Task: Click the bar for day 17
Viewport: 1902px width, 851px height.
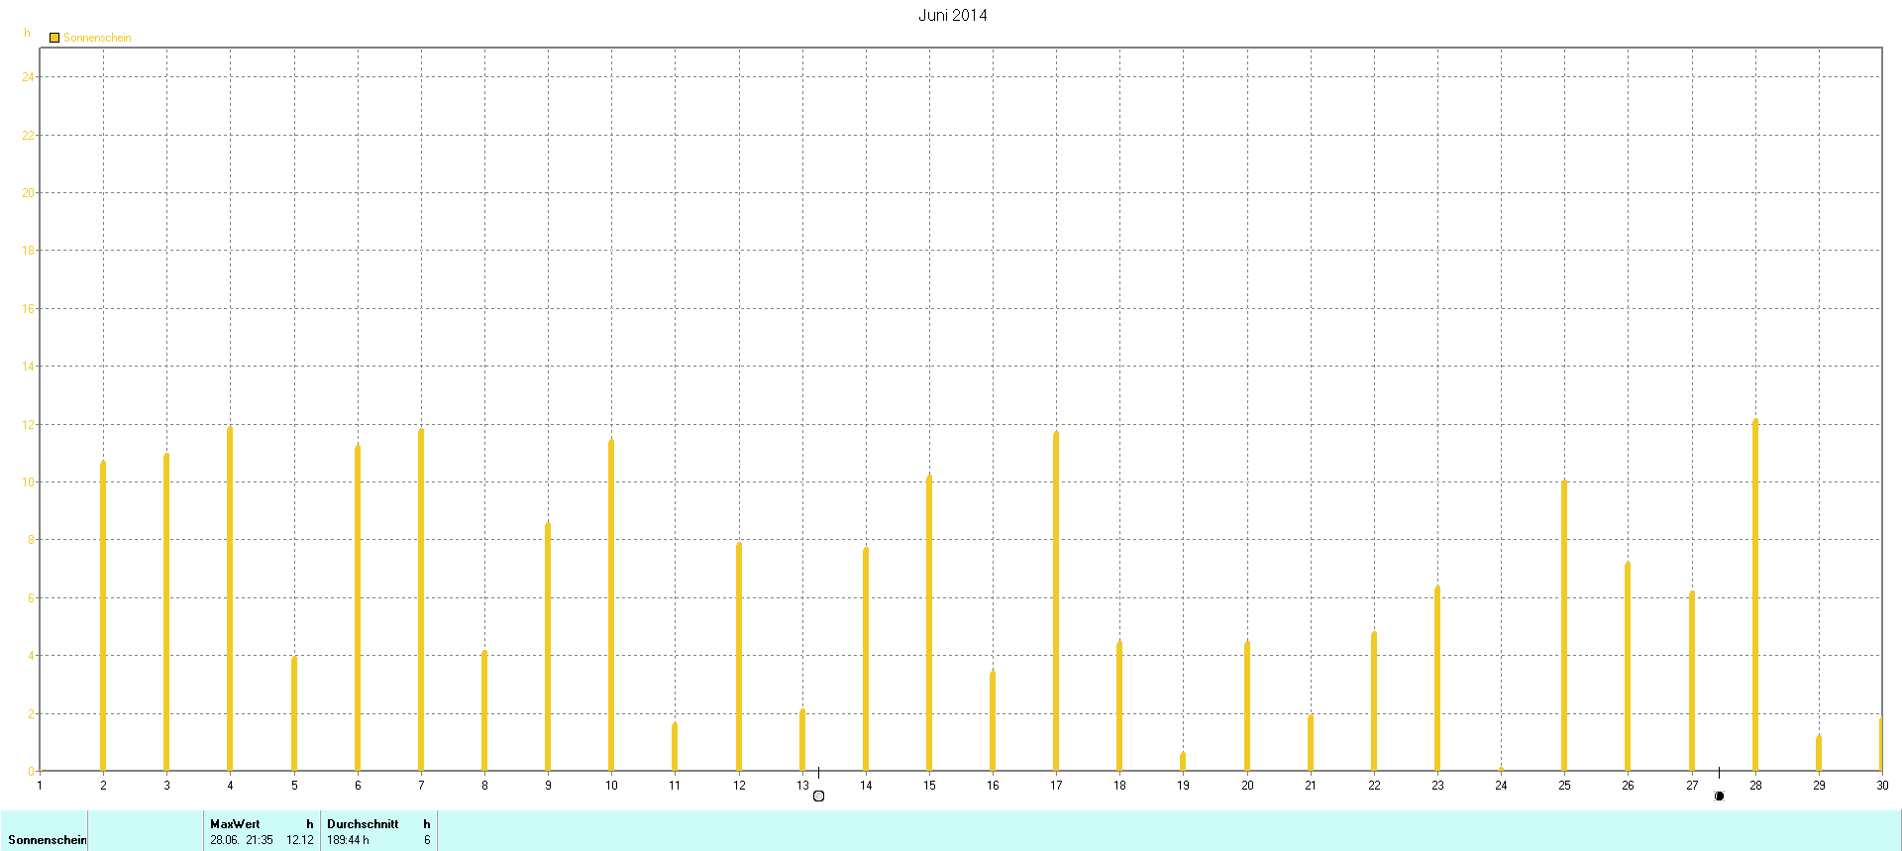Action: click(x=1056, y=600)
